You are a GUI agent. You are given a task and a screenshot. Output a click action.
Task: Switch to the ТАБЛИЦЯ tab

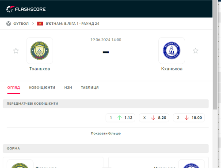pos(90,88)
